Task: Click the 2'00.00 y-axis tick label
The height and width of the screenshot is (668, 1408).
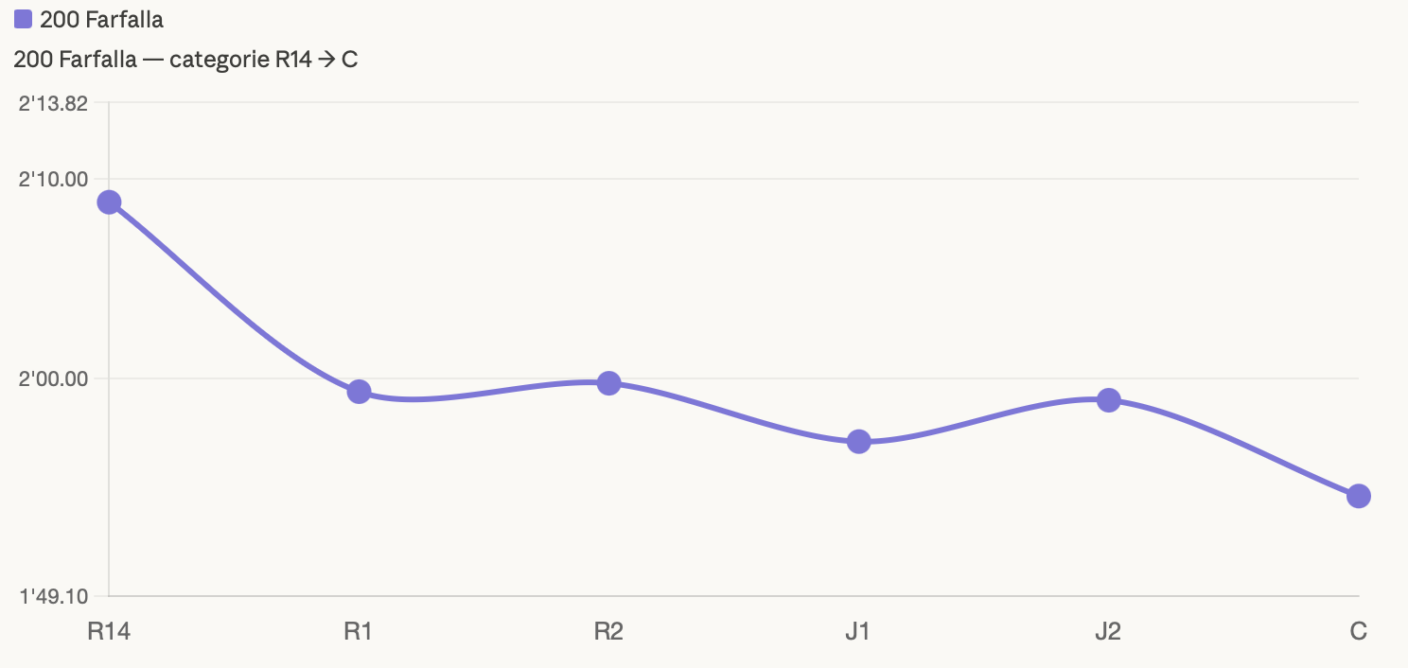Action: click(x=54, y=379)
